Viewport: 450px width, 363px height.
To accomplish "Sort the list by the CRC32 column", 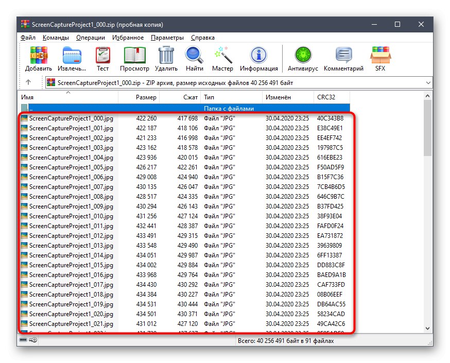I will tap(332, 97).
